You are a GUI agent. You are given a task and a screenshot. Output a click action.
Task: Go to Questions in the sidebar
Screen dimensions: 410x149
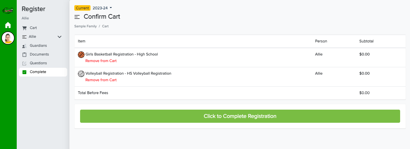(x=38, y=63)
